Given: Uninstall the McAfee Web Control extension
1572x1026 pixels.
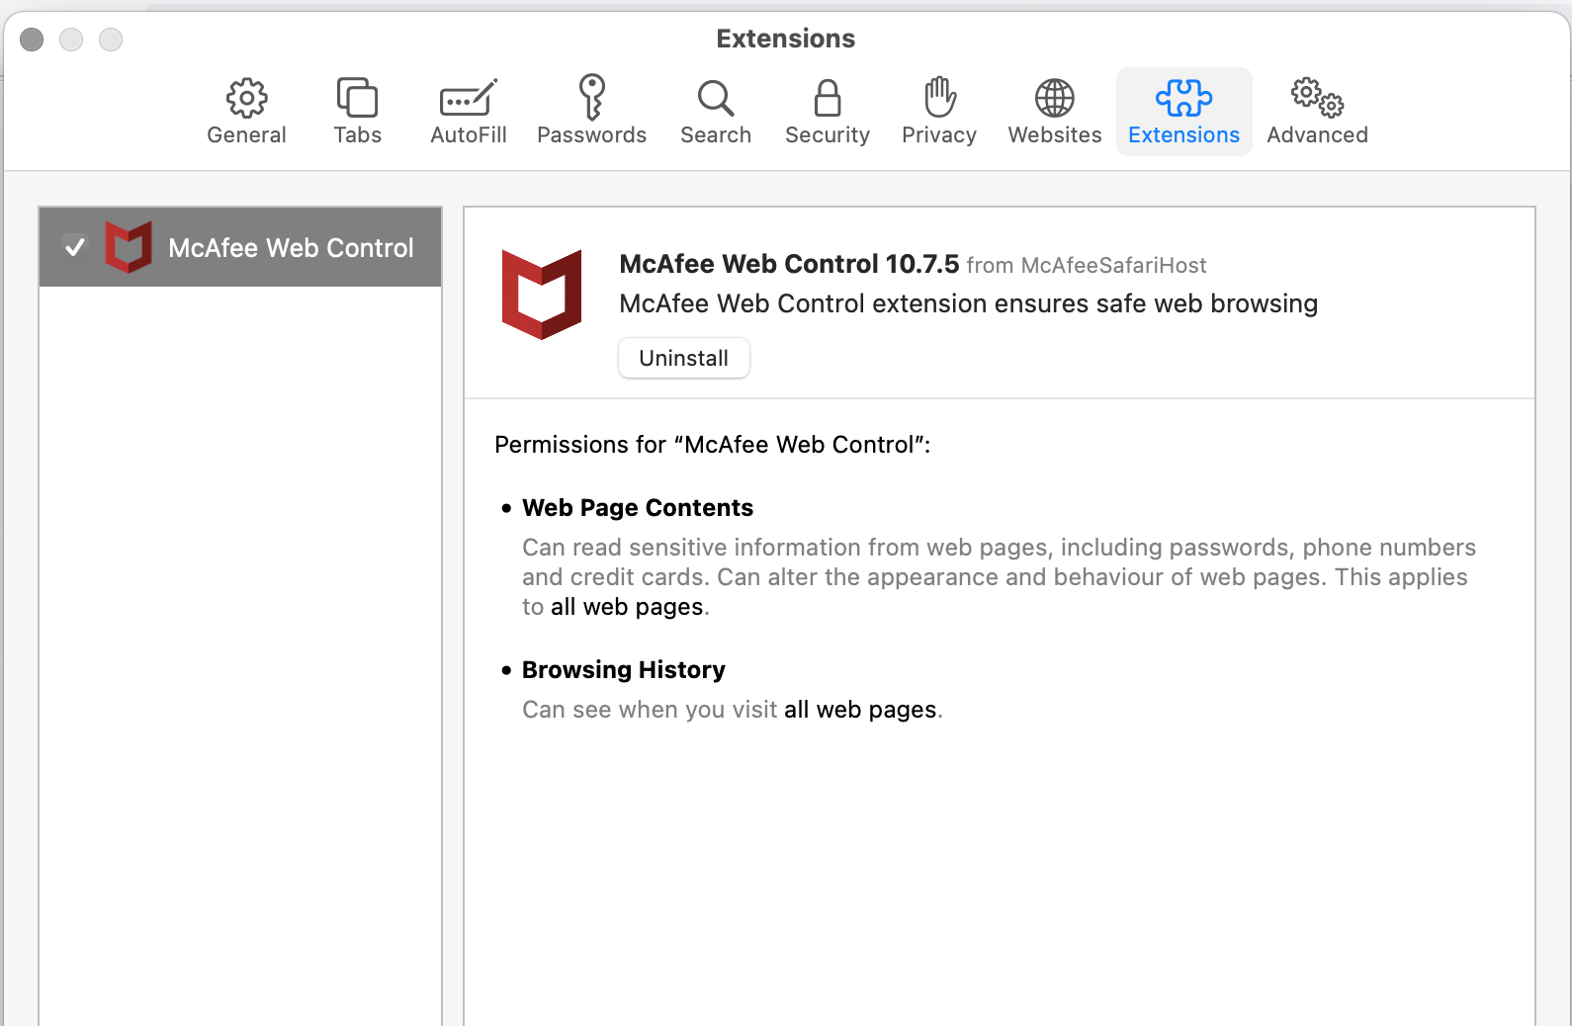Looking at the screenshot, I should 684,358.
